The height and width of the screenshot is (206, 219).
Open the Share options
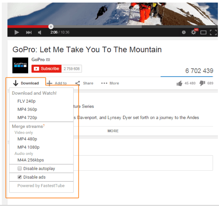(x=84, y=83)
